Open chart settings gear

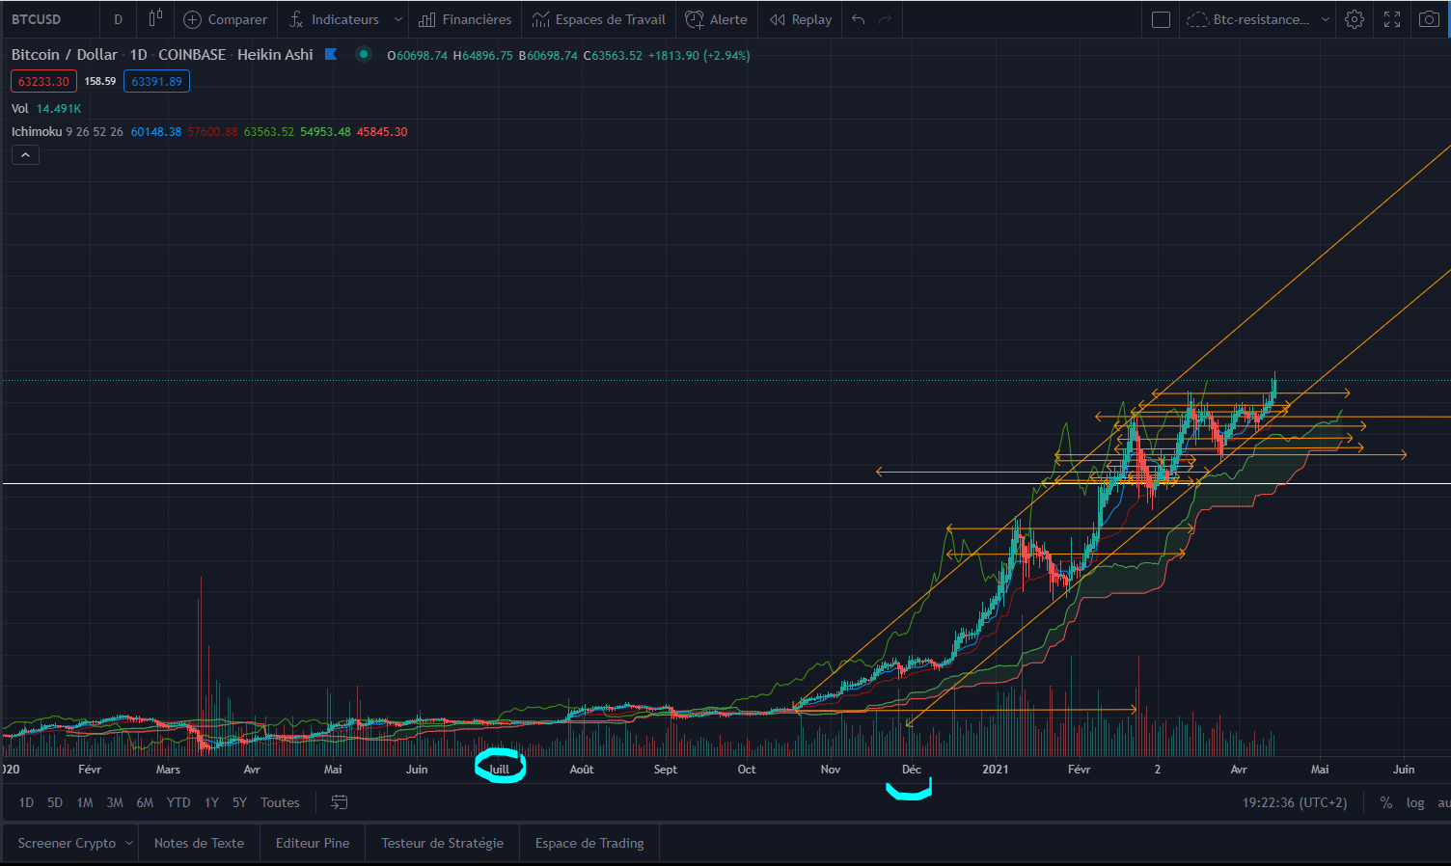1355,19
